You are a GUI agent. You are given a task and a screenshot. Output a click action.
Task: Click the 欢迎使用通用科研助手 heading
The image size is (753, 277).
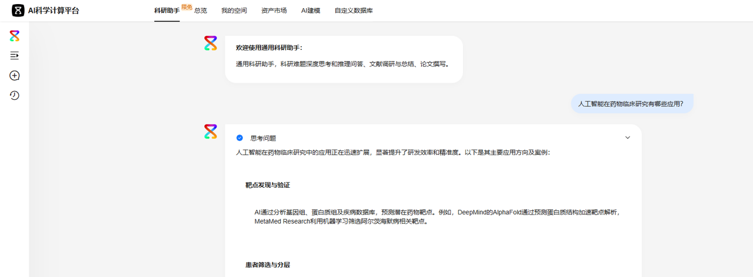click(269, 48)
